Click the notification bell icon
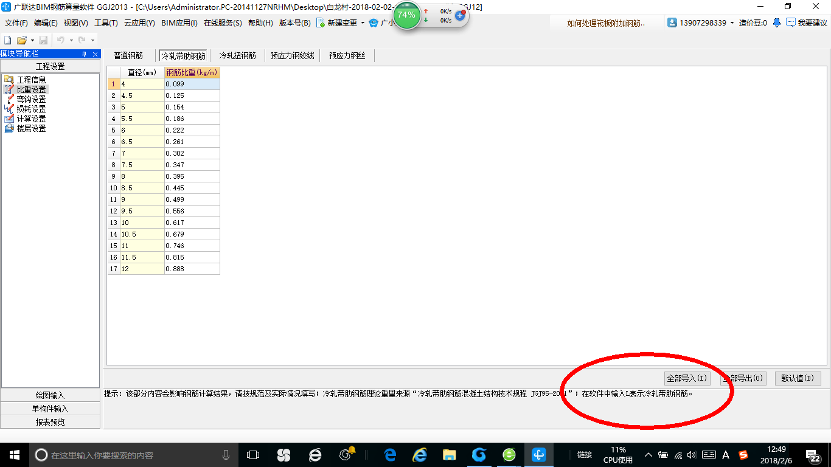The image size is (831, 467). pyautogui.click(x=777, y=22)
